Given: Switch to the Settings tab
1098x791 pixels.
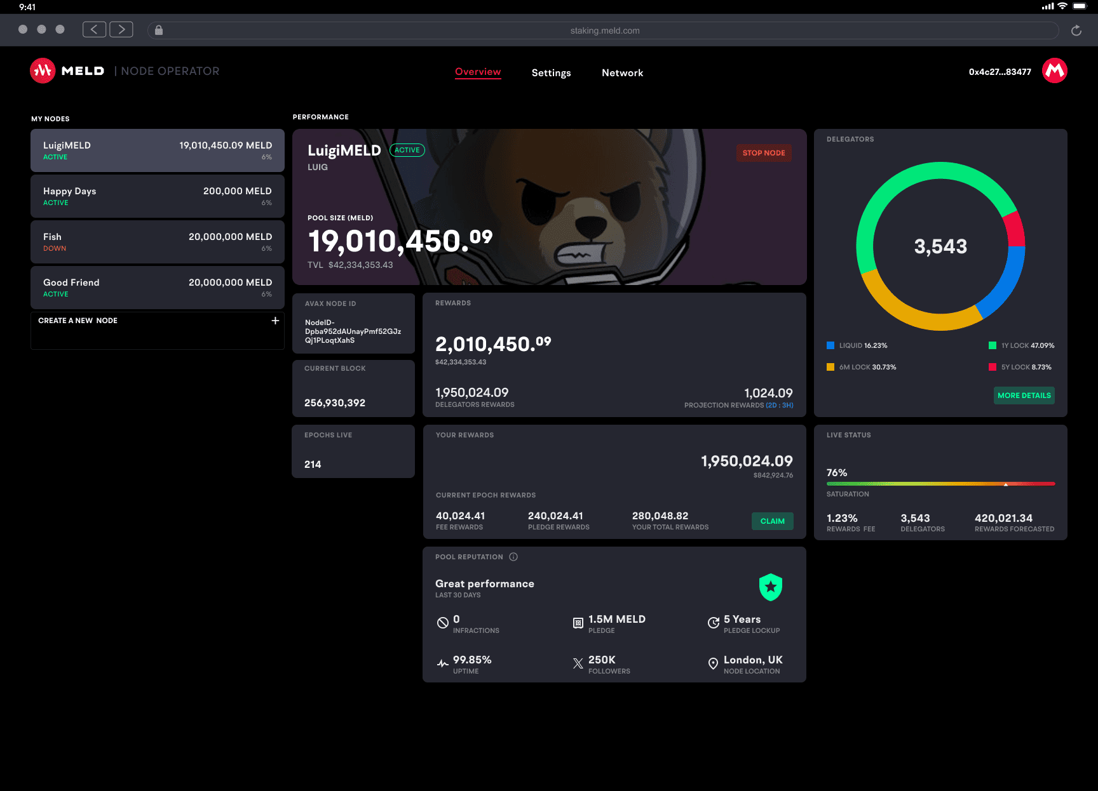Looking at the screenshot, I should pyautogui.click(x=551, y=72).
